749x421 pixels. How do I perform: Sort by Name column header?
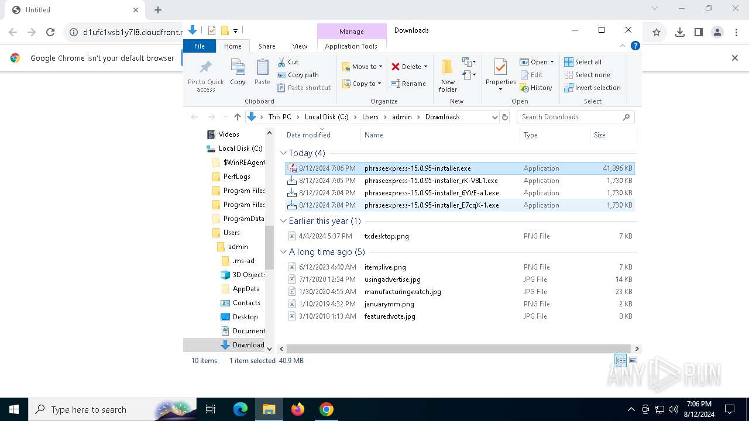click(440, 135)
